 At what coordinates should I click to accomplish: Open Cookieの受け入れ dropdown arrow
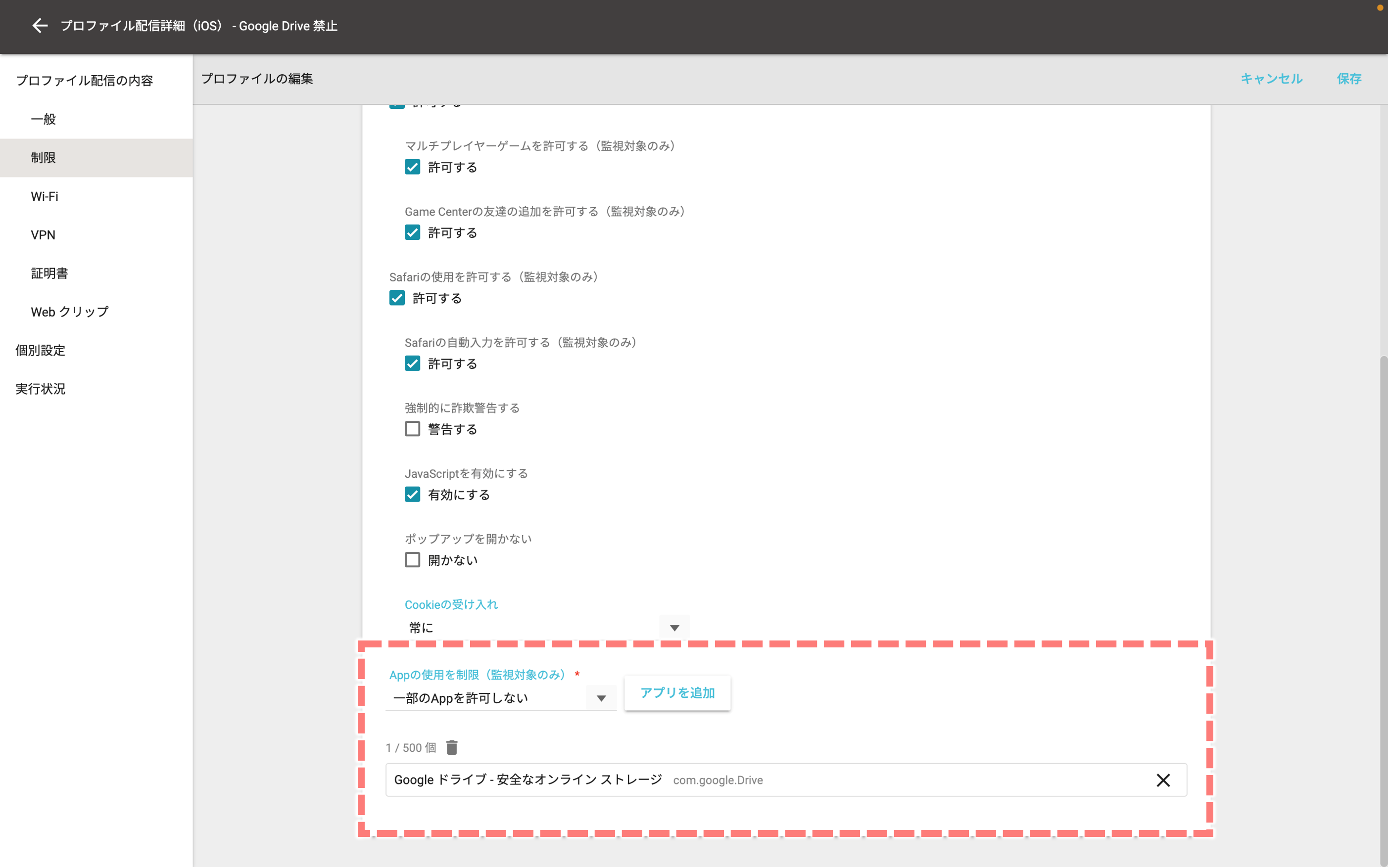(x=674, y=628)
